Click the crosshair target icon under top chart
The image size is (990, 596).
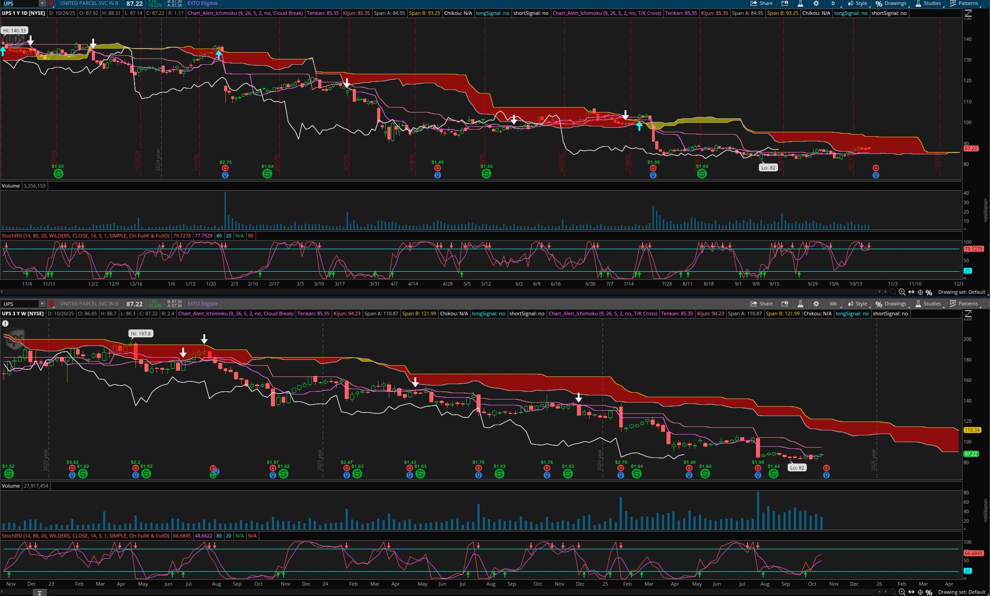(920, 292)
